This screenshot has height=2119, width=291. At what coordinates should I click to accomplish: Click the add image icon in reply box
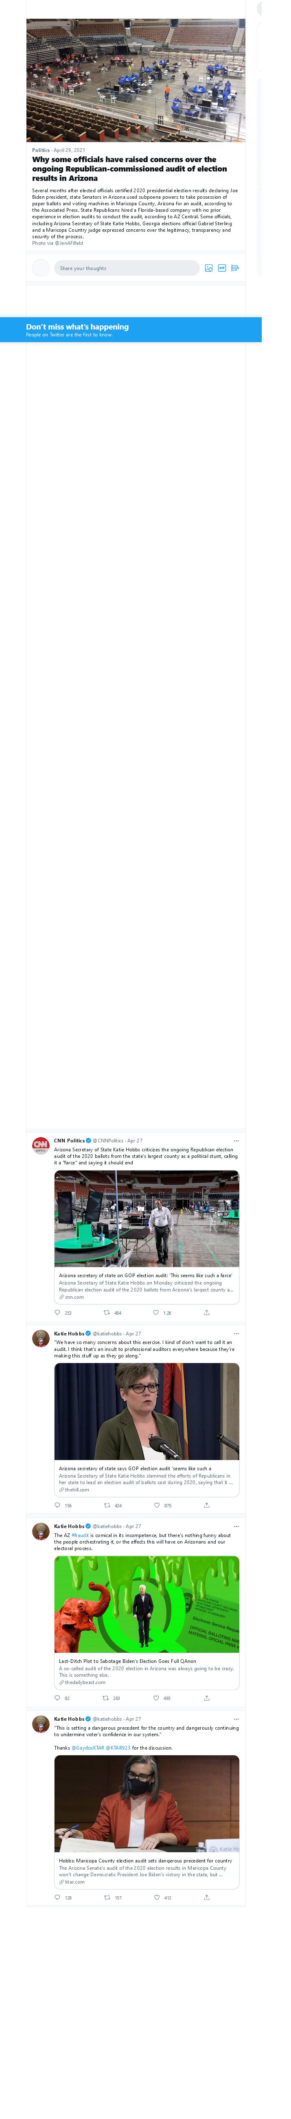pyautogui.click(x=209, y=268)
